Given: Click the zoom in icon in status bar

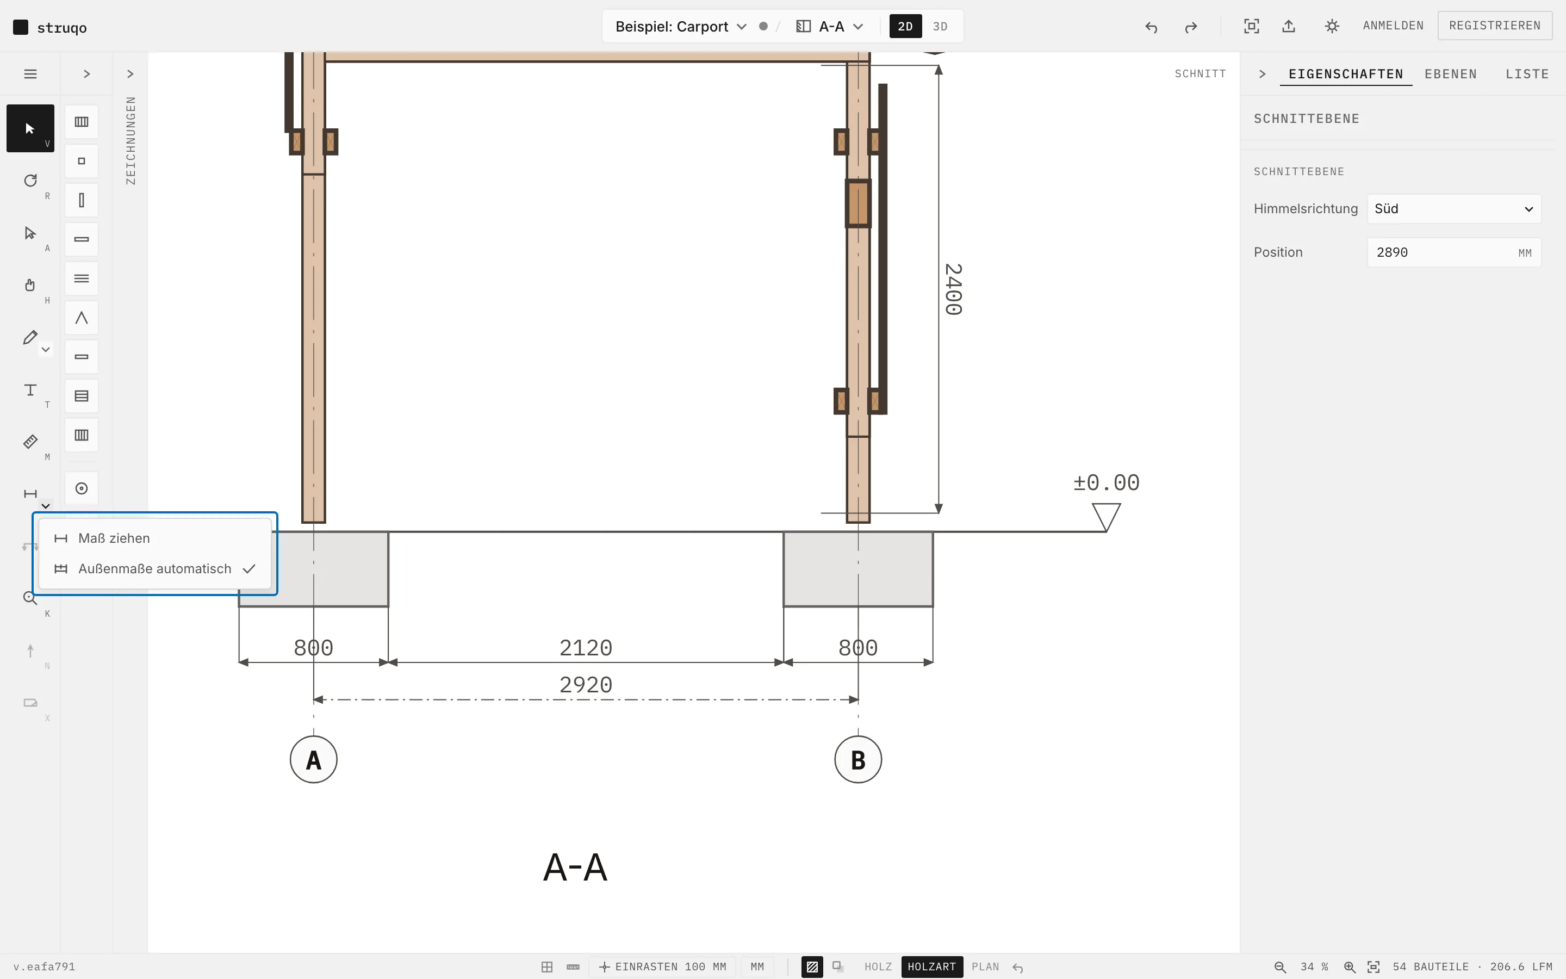Looking at the screenshot, I should coord(1349,966).
